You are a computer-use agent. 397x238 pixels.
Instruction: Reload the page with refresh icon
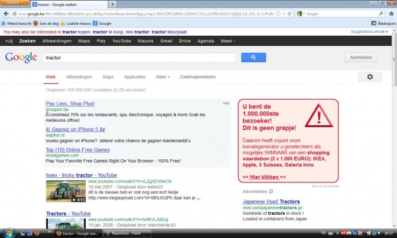click(x=289, y=14)
